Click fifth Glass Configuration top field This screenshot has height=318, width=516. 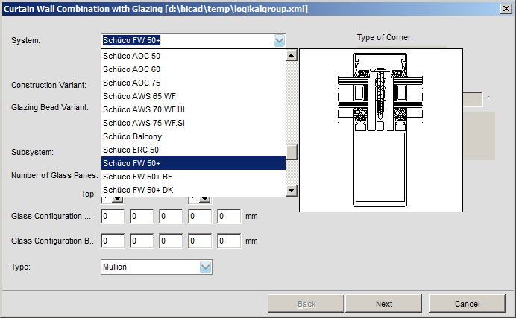click(229, 217)
